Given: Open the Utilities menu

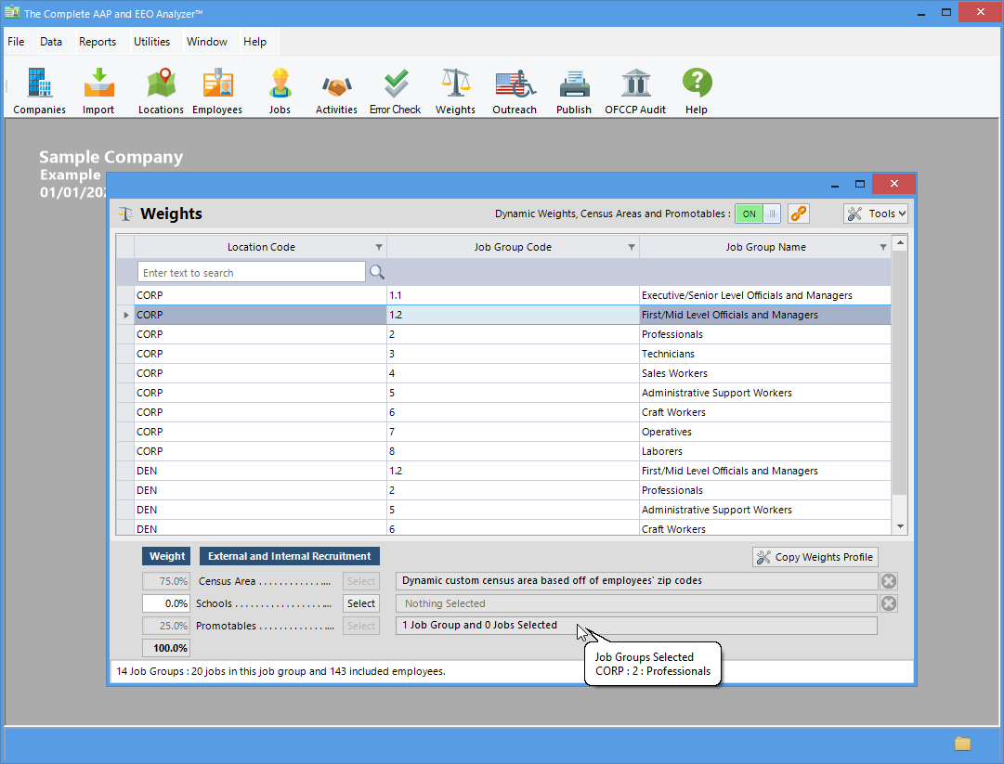Looking at the screenshot, I should coord(151,42).
